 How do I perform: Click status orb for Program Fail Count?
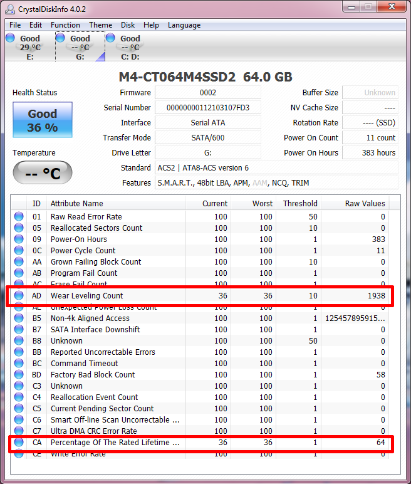[x=19, y=273]
